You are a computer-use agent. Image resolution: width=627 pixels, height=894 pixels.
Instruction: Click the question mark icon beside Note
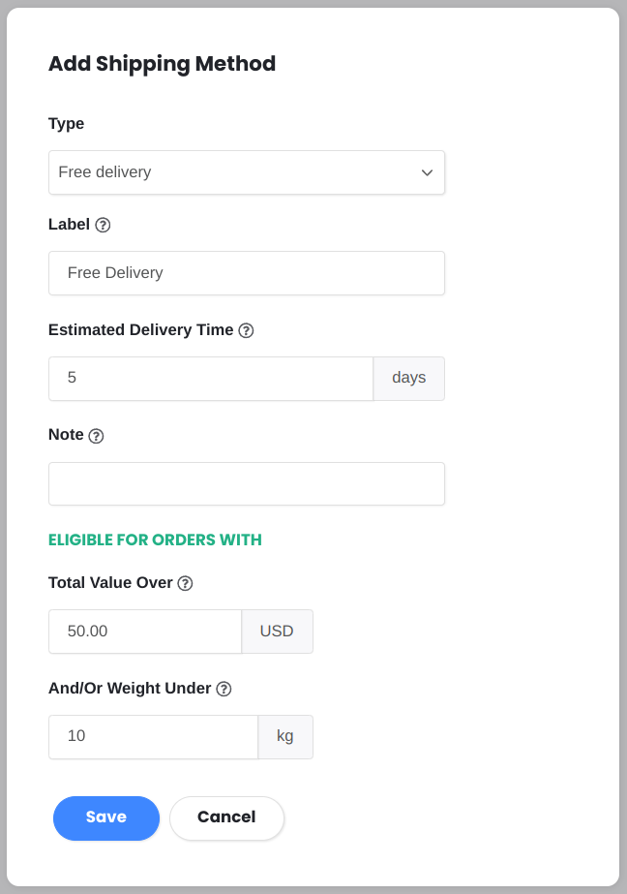(x=96, y=436)
